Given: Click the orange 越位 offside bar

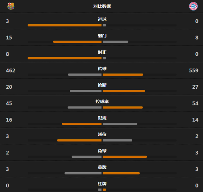Looking at the screenshot, I should [x=79, y=140].
